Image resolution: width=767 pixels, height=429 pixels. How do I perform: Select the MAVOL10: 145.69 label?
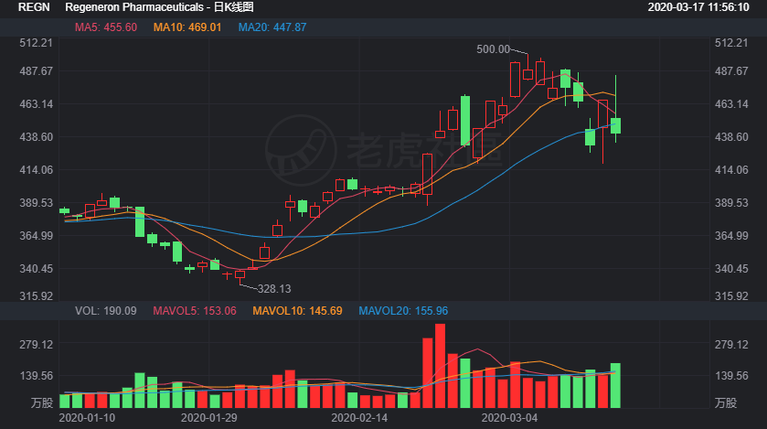tap(297, 311)
